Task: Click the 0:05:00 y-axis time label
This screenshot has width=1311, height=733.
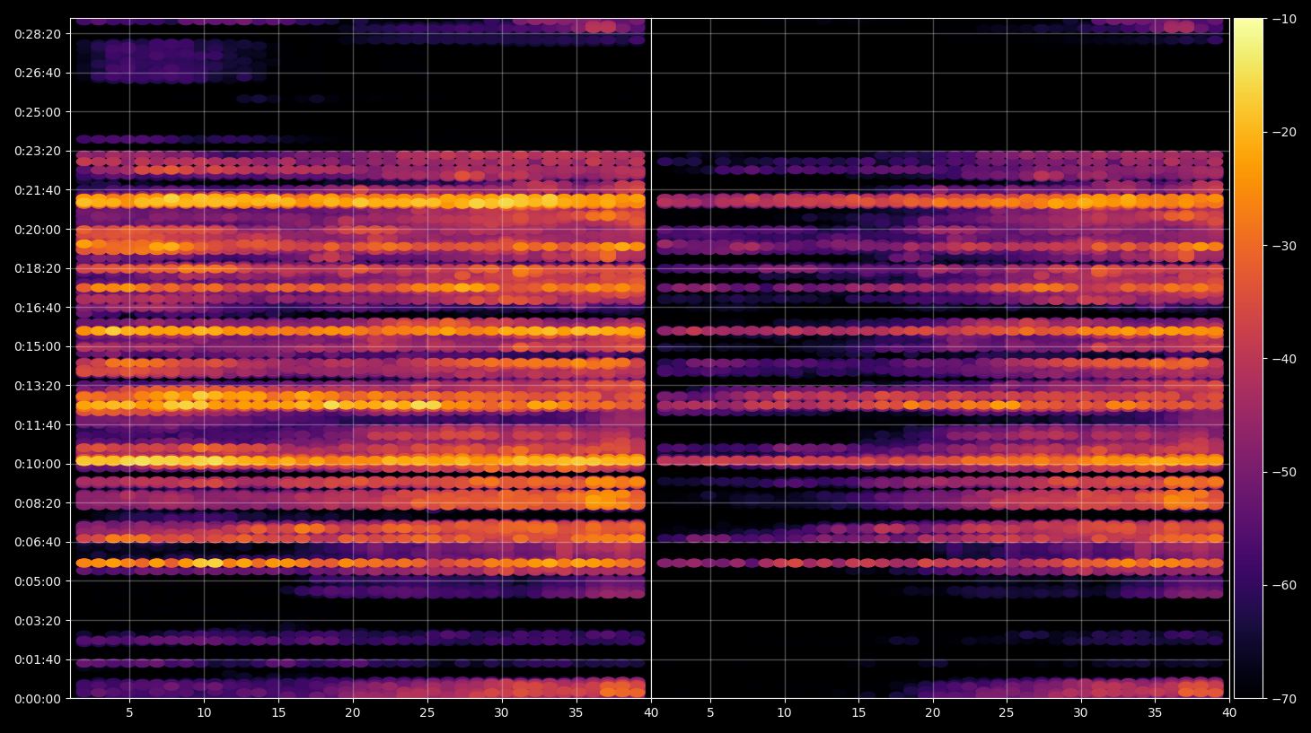Action: (38, 581)
